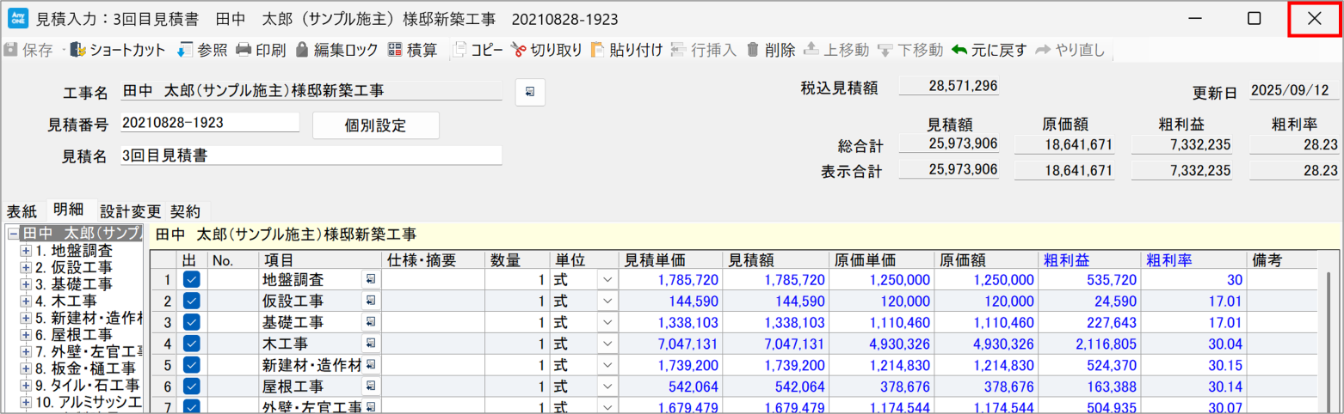Open the lookup icon beside 工事名 field
Screen dimensions: 1344x414
[x=530, y=92]
